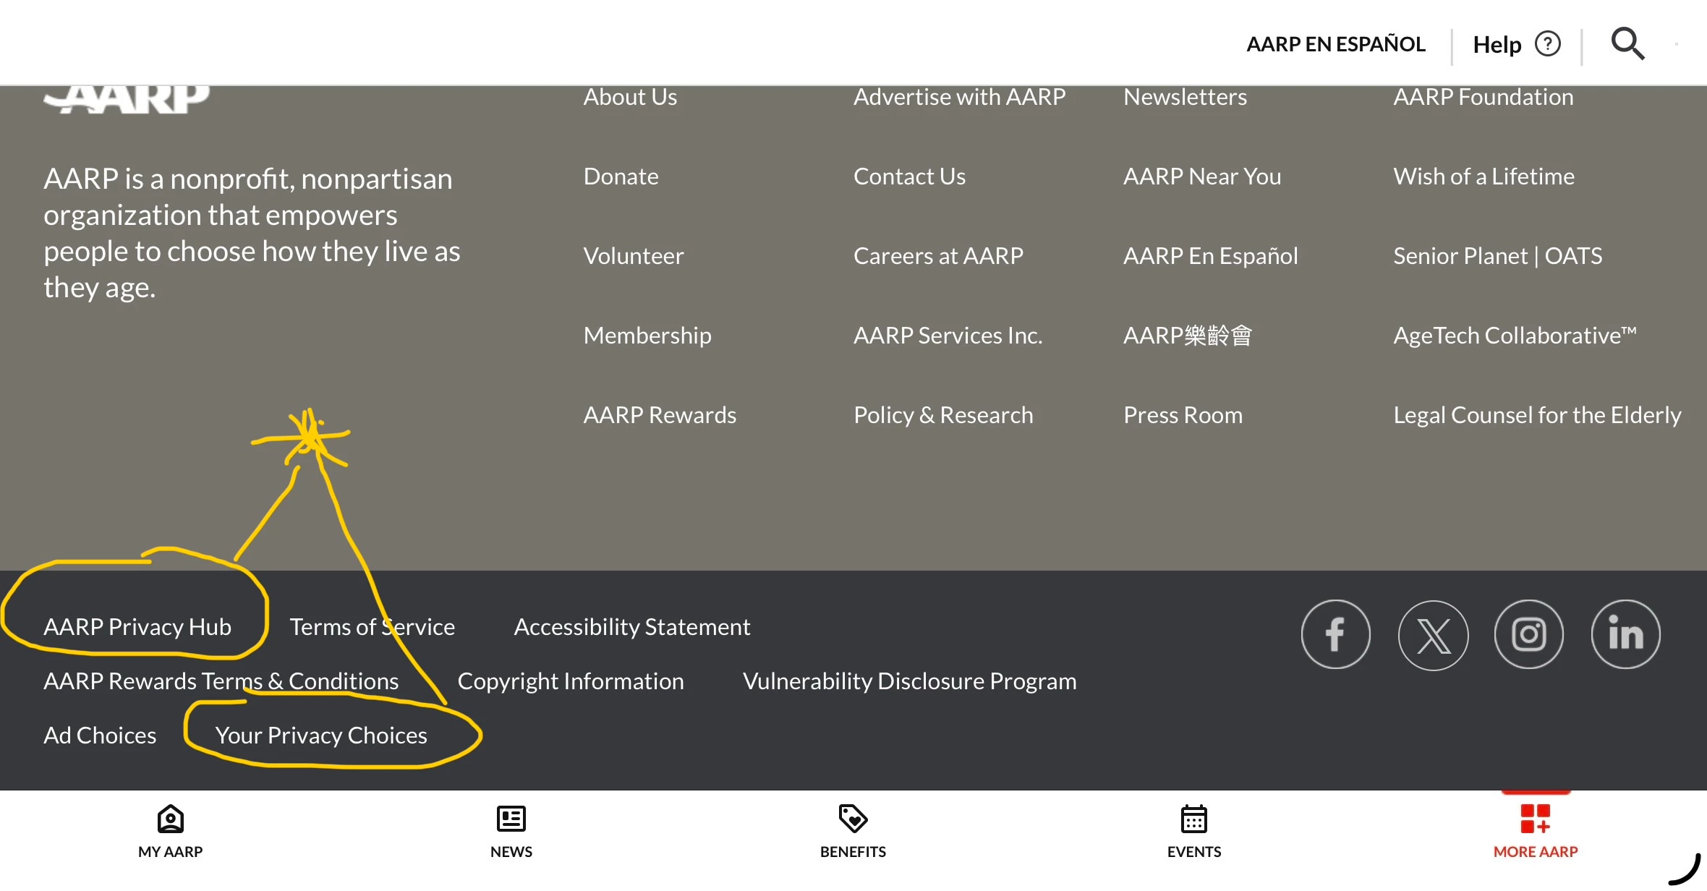Open Advertise with AARP link
Viewport: 1707px width, 891px height.
[x=959, y=97]
